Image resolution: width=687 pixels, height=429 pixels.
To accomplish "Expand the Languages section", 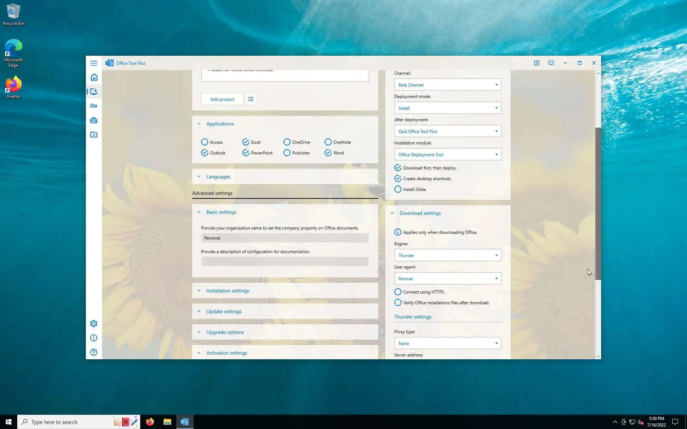I will (x=218, y=177).
